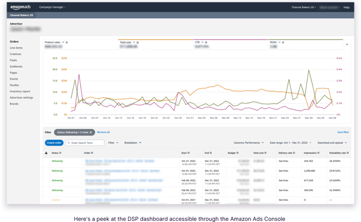Click the Nov 30 marker on chart axis
The height and width of the screenshot is (222, 361).
309,118
